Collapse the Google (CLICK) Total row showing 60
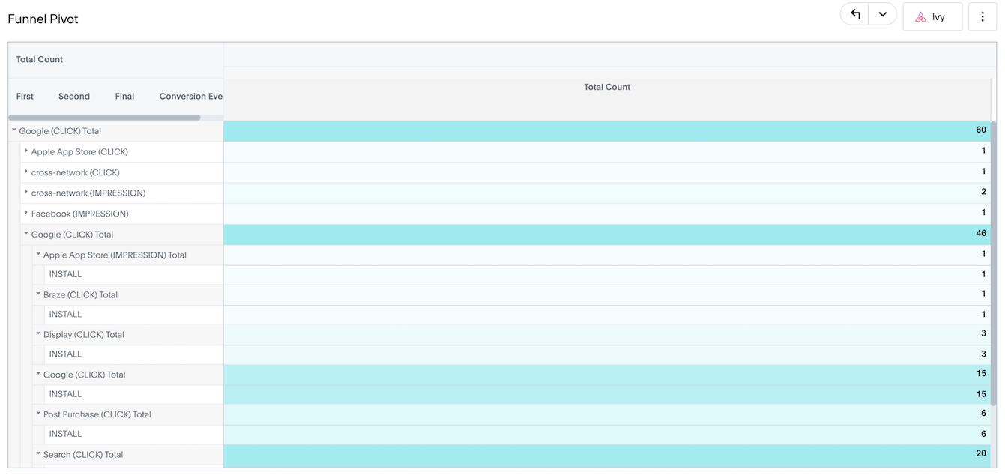 click(14, 130)
